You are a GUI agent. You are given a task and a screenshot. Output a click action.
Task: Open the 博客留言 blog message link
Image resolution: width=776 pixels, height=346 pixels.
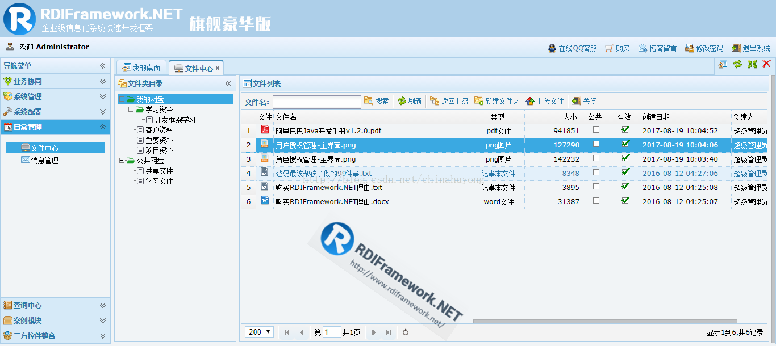pos(658,48)
